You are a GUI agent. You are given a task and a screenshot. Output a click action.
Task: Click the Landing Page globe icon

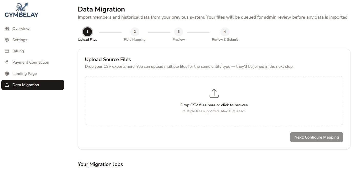click(x=7, y=74)
